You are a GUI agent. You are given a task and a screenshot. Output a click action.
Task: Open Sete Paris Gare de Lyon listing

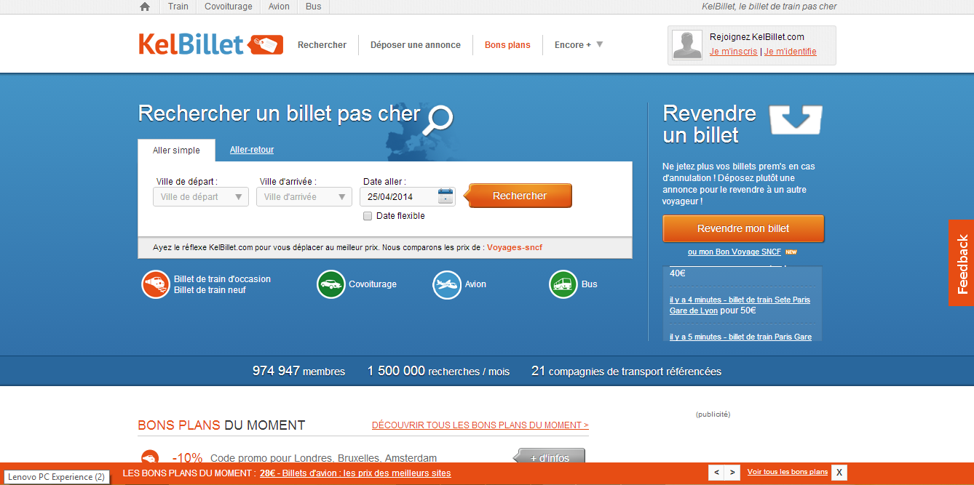(x=740, y=305)
